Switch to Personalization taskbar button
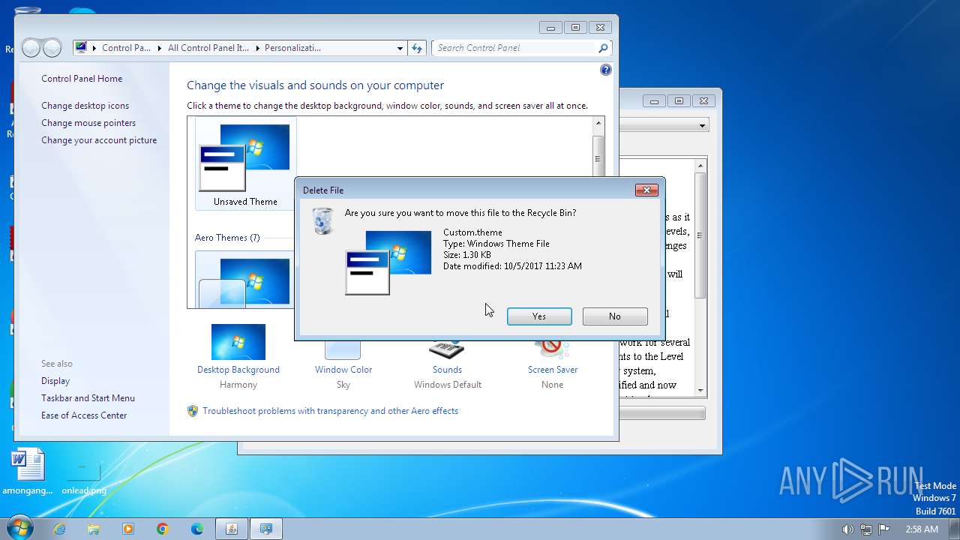The image size is (960, 540). [266, 529]
